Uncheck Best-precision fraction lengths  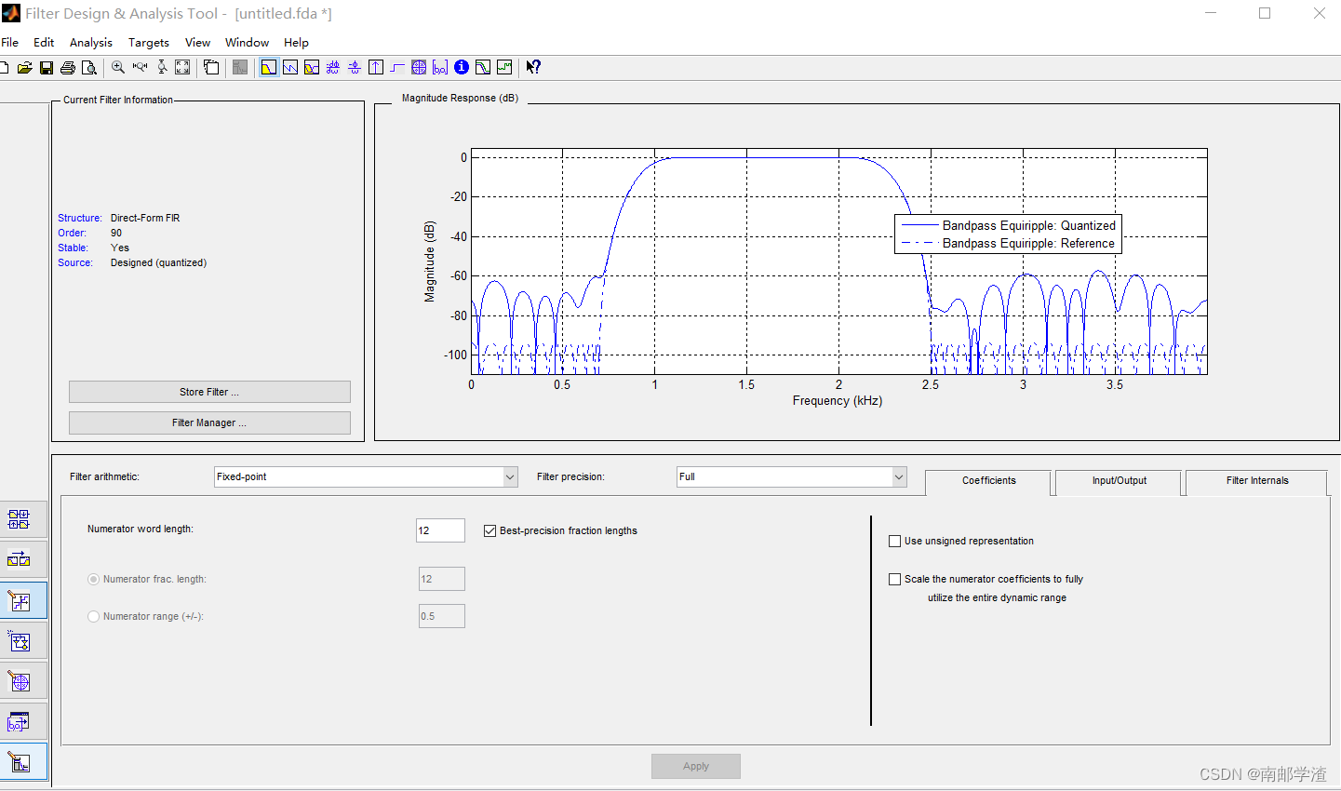[x=489, y=530]
